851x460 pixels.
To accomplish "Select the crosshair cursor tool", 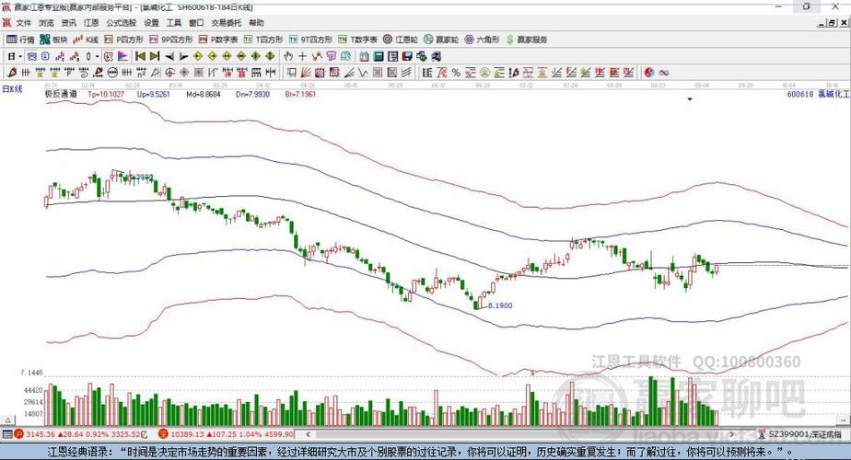I will [x=302, y=56].
